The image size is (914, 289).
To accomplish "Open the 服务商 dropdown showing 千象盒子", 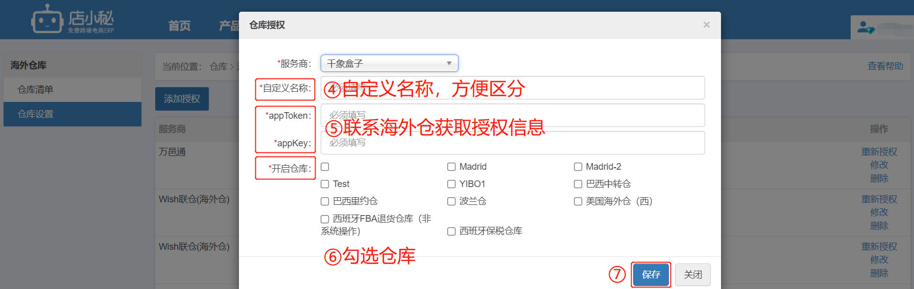I will [389, 63].
